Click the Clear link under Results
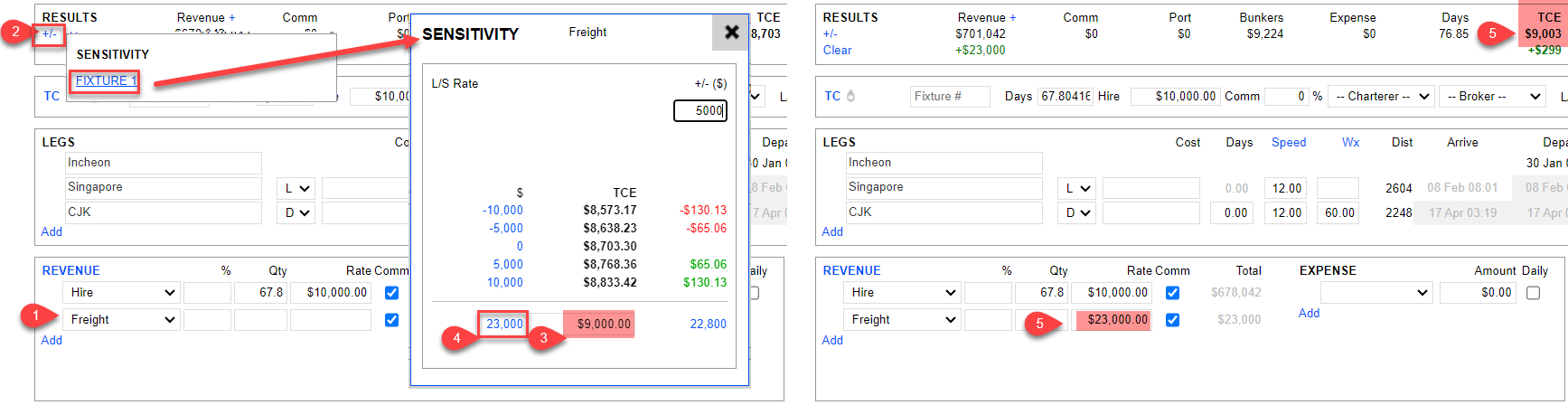Screen dimensions: 1568x405 click(837, 50)
